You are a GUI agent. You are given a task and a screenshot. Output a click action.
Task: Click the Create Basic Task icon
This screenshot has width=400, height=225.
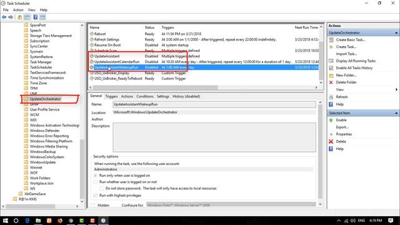click(x=331, y=40)
